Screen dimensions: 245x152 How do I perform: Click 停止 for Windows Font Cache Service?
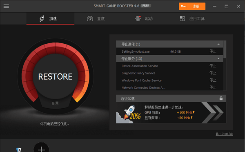(213, 80)
